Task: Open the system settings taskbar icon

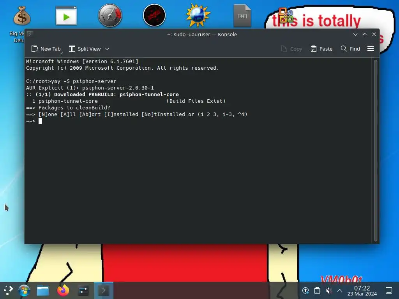Action: (x=83, y=290)
